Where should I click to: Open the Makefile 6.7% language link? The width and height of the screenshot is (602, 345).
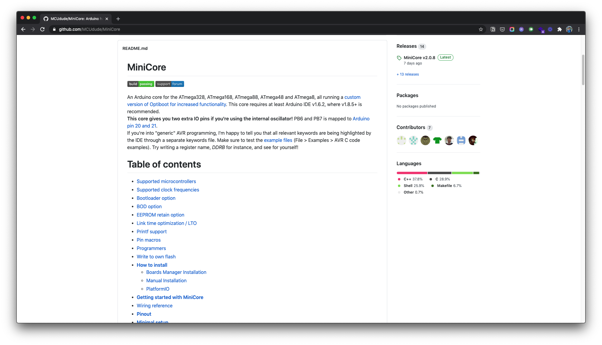447,186
